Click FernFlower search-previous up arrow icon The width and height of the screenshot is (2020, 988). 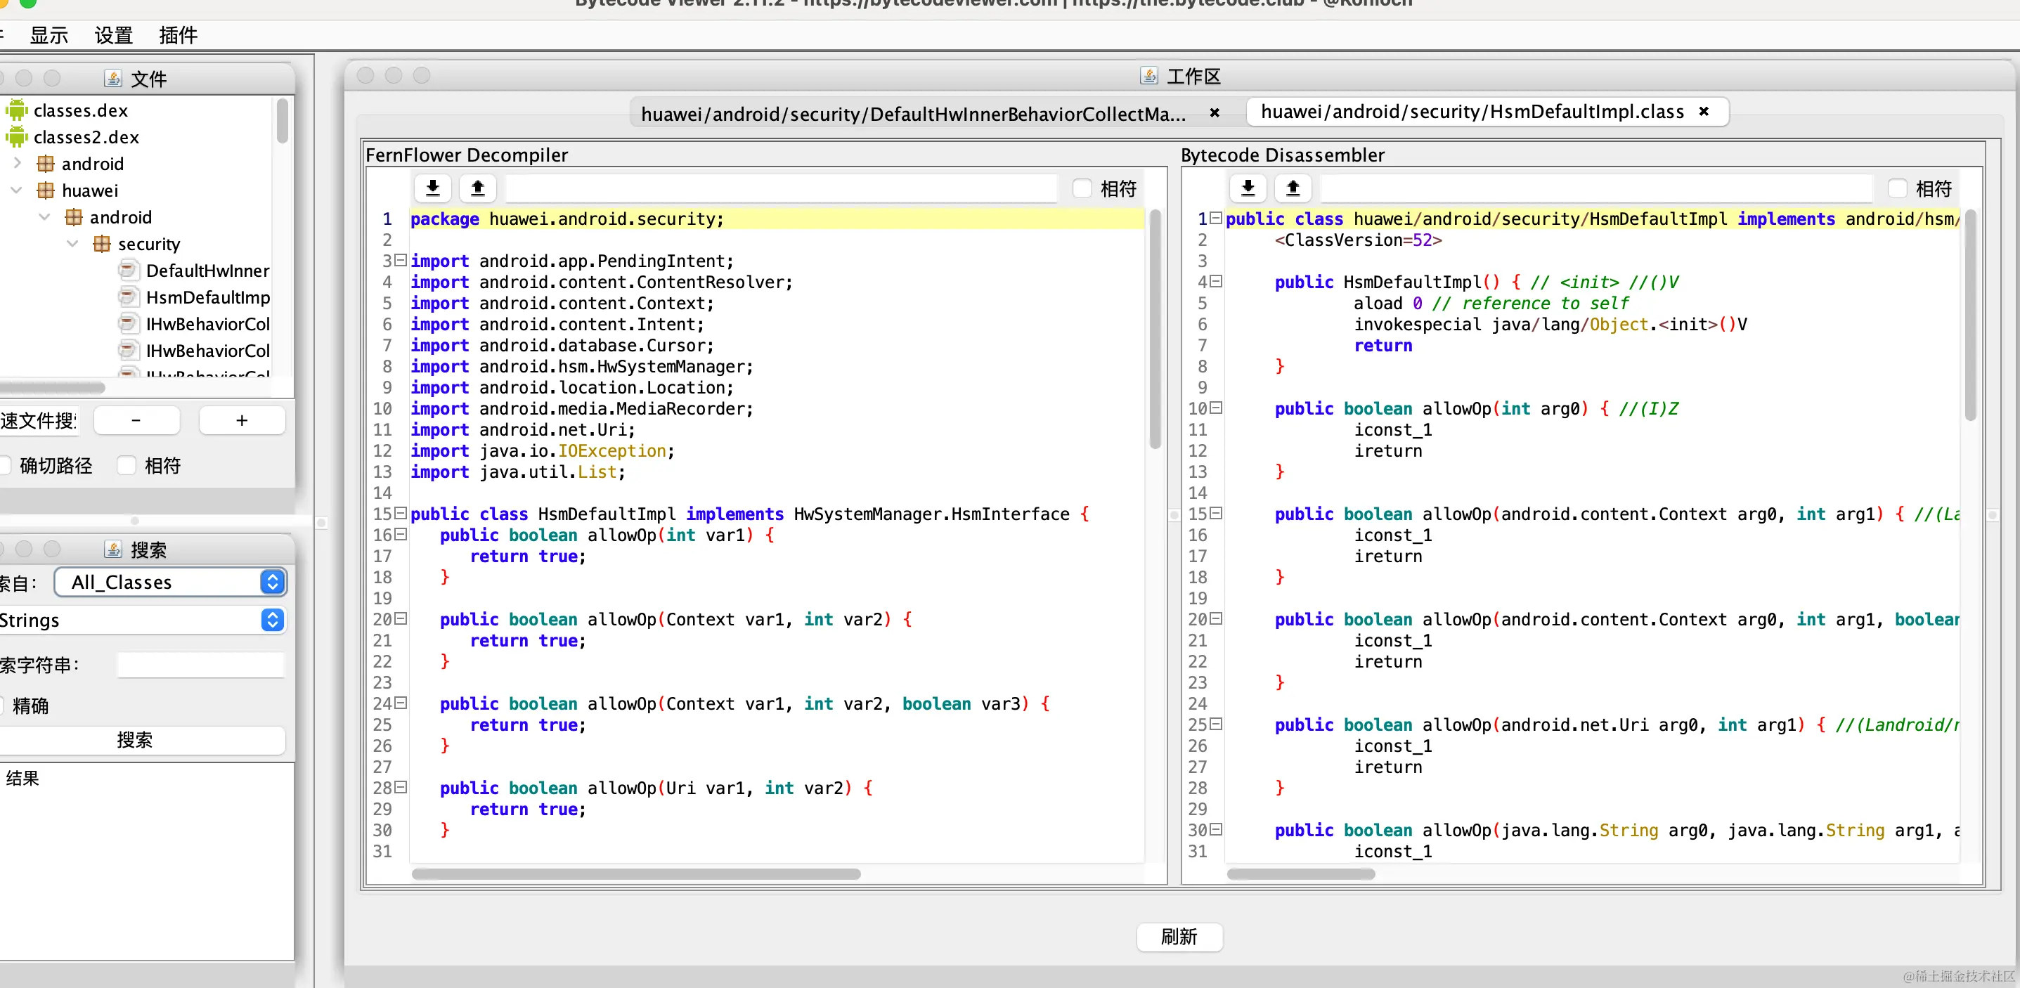(x=477, y=188)
